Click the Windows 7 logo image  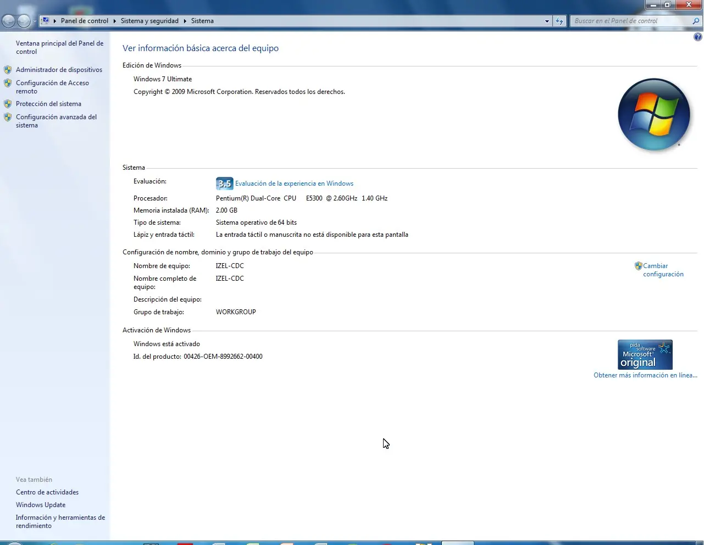coord(654,114)
